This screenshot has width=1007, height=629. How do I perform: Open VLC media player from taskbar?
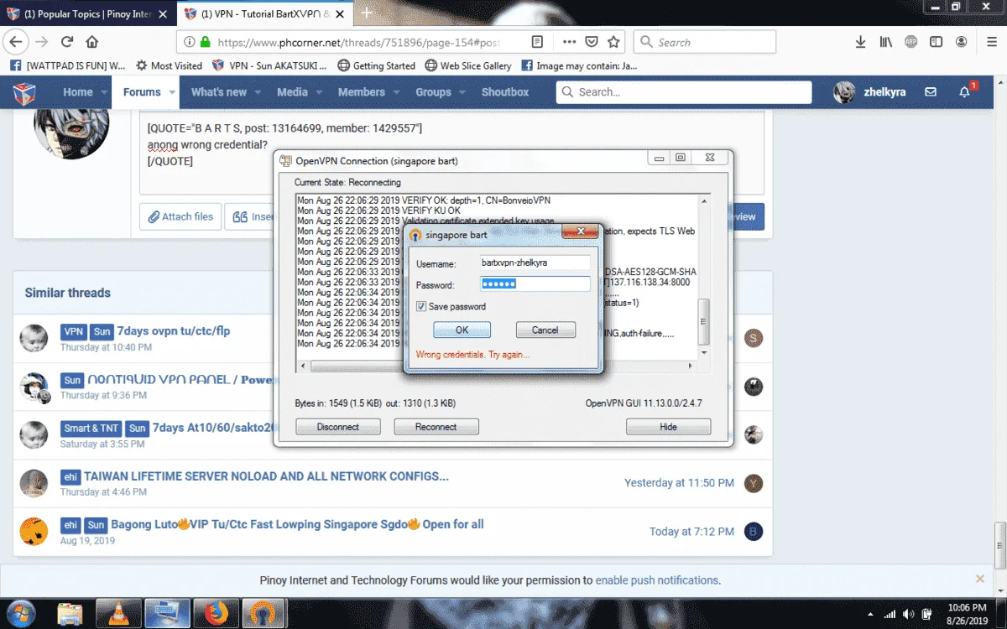pos(118,613)
